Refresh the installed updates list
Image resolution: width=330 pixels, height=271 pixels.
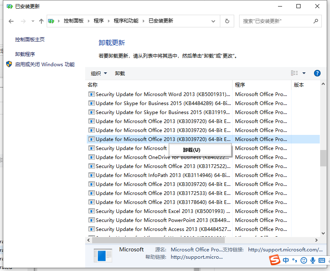227,21
